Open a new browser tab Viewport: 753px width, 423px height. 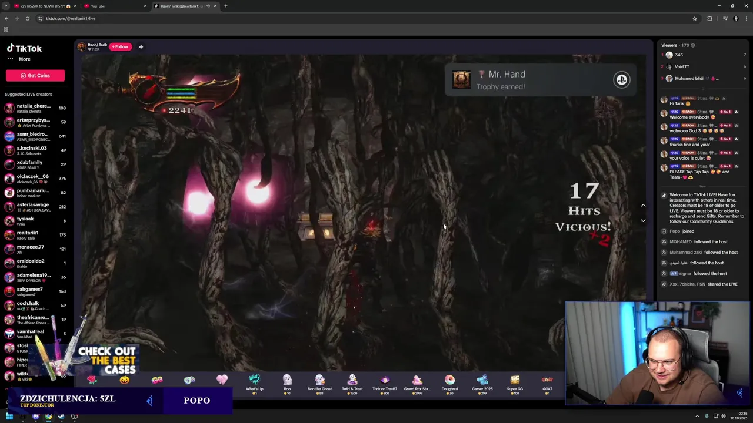(226, 6)
